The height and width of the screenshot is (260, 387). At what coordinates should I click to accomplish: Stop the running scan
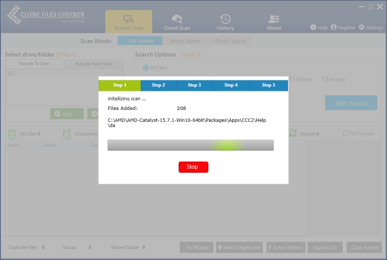tap(193, 167)
